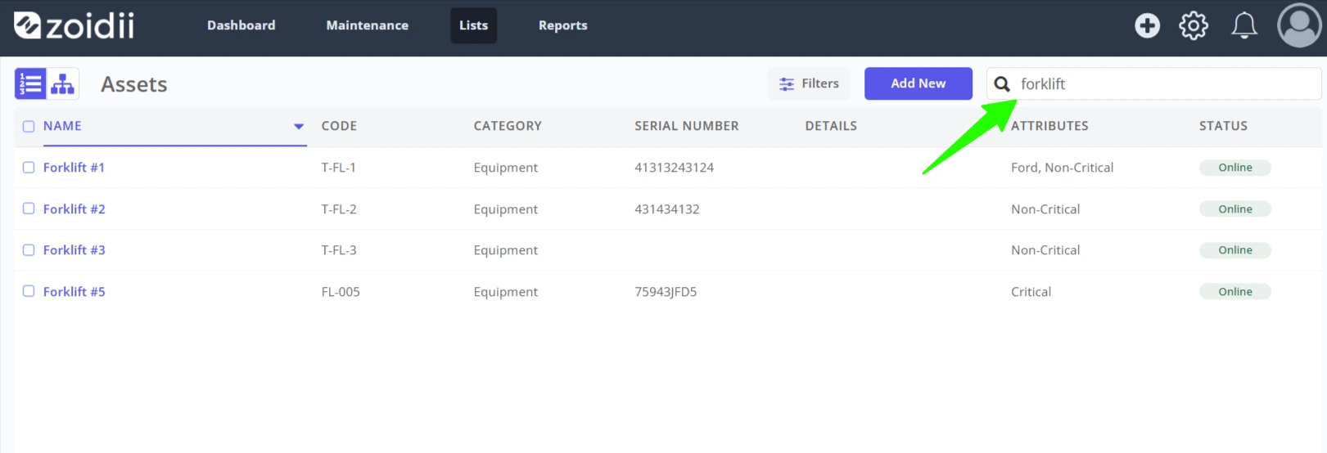The height and width of the screenshot is (453, 1327).
Task: Go to the Maintenance menu
Action: tap(367, 25)
